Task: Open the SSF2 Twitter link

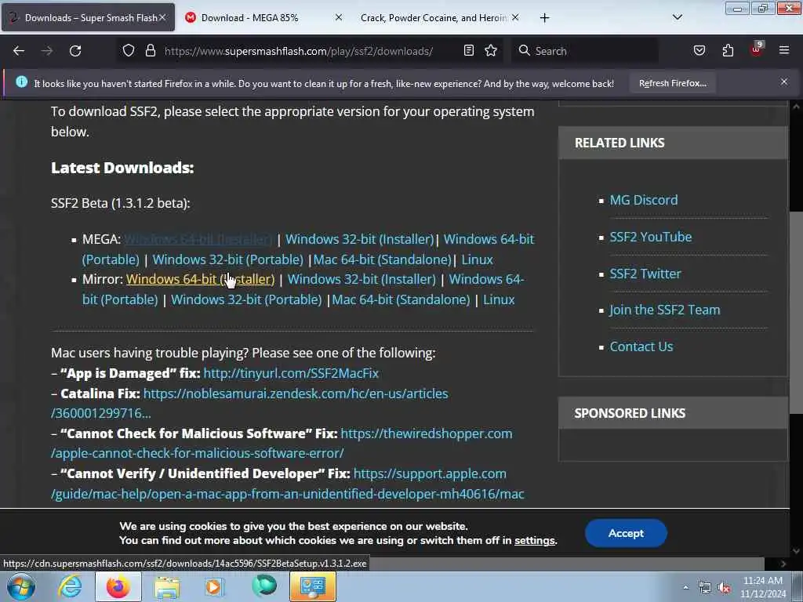Action: pos(645,274)
